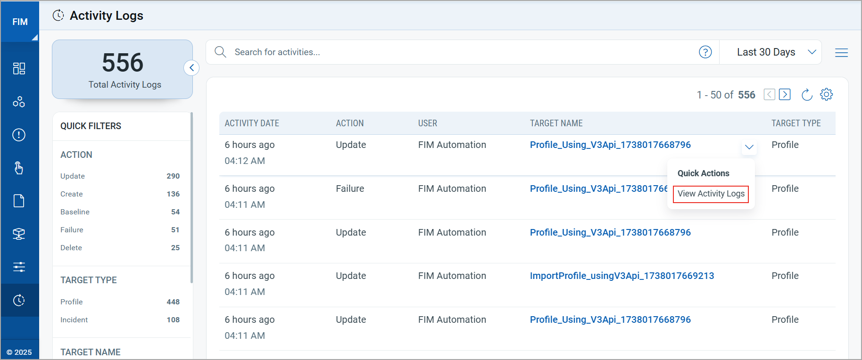
Task: Open Profile_Using_V3Api link at 04:12 AM
Action: tap(610, 145)
